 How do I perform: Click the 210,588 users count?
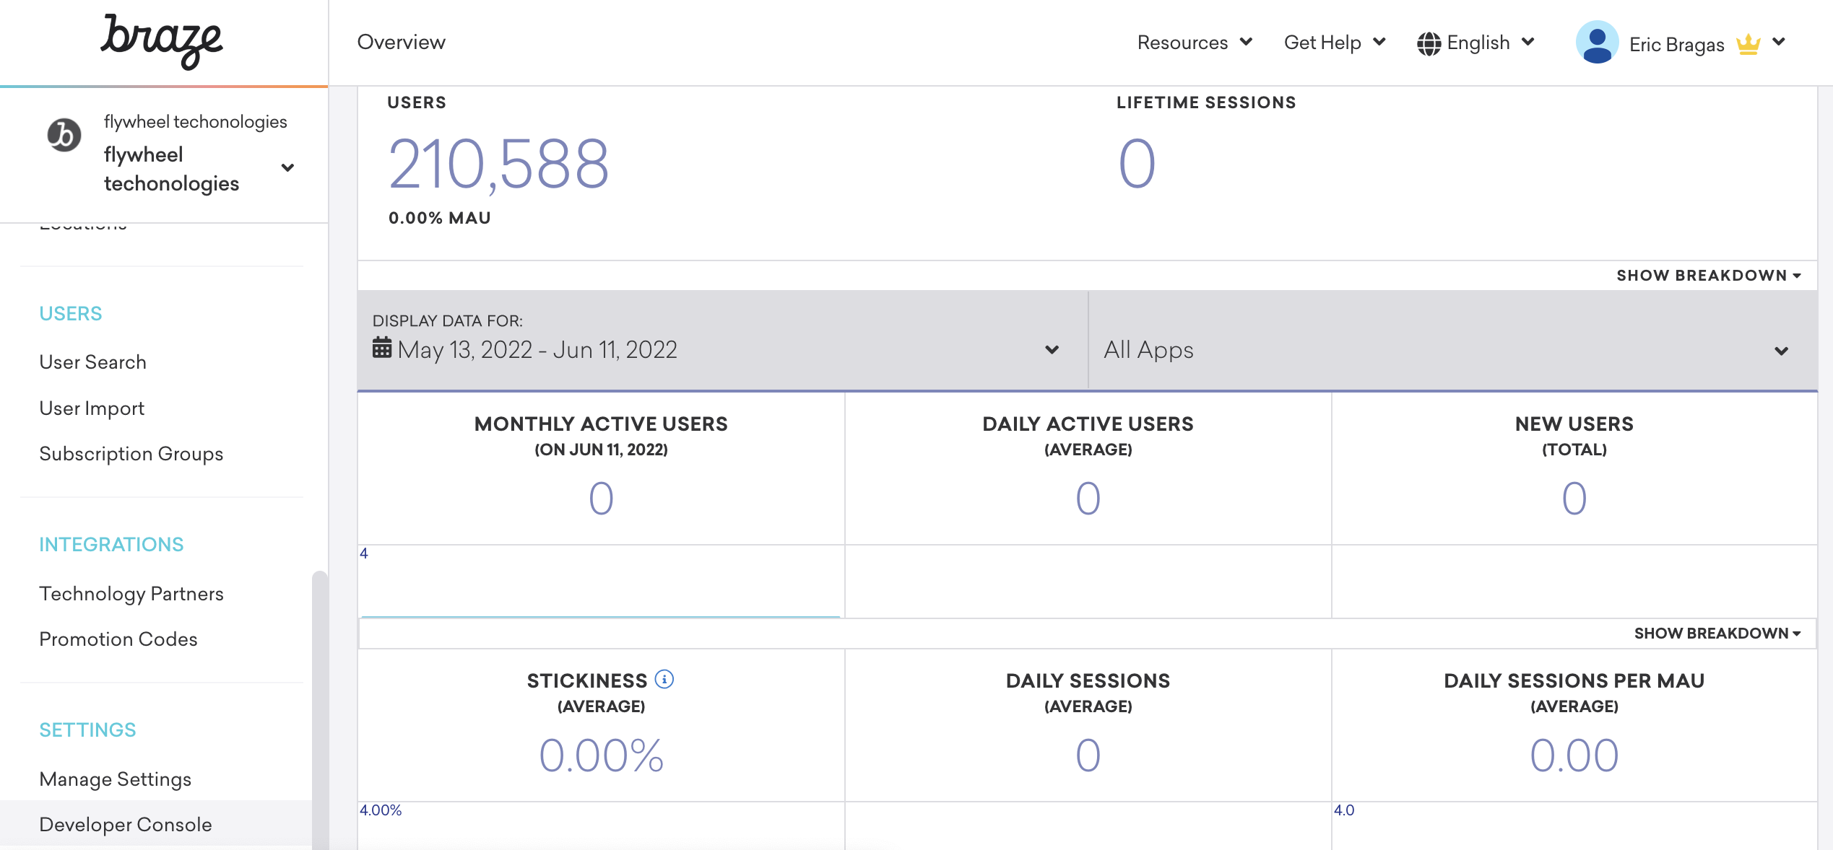point(498,165)
